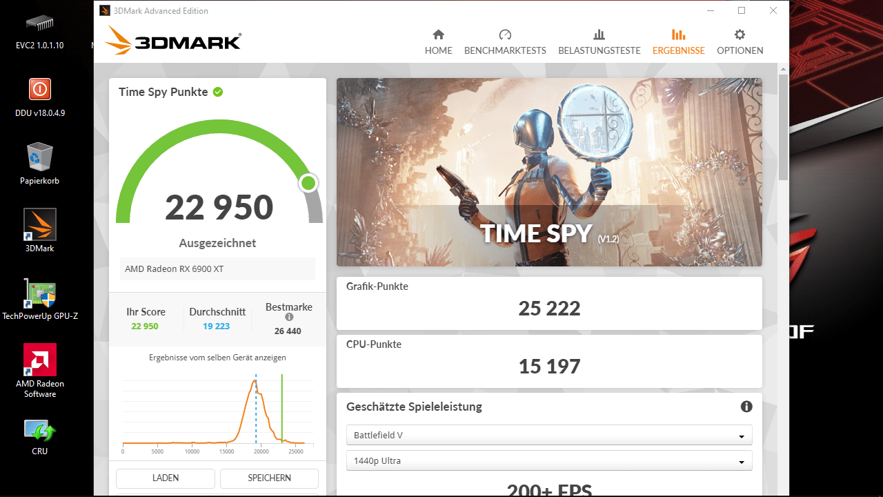The width and height of the screenshot is (883, 497).
Task: Open EVC2 1.0.1.10 desktop icon
Action: (39, 31)
